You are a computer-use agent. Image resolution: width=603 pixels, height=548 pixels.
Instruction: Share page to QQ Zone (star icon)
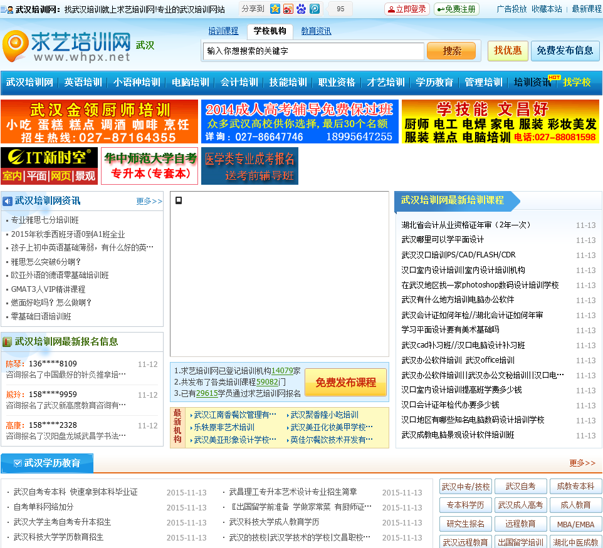(x=275, y=9)
